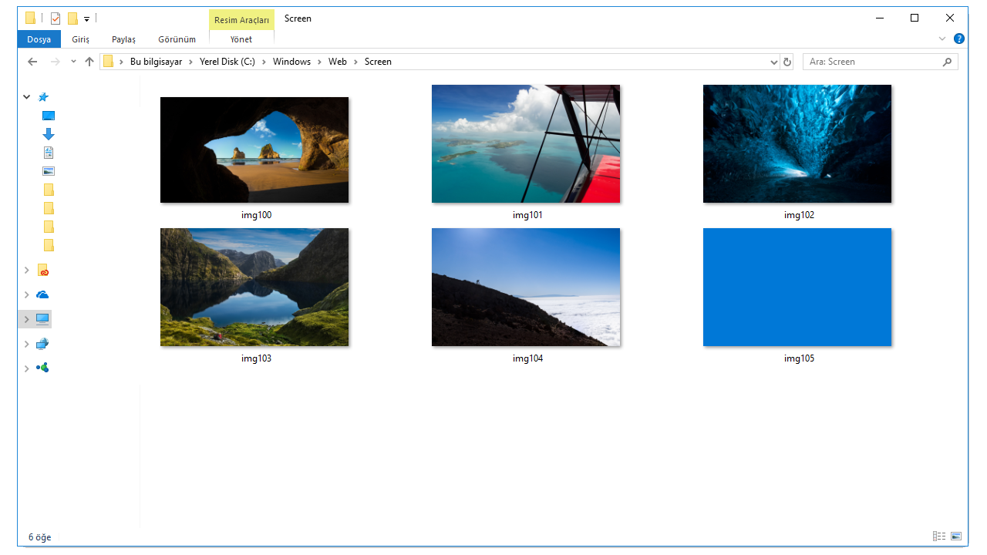This screenshot has height=555, width=987.
Task: Click the magnifier icon in search box
Action: 948,62
